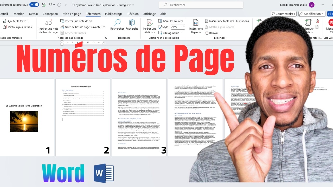
Task: Click the large Insérer une note de bas de page icon
Action: pyautogui.click(x=49, y=22)
